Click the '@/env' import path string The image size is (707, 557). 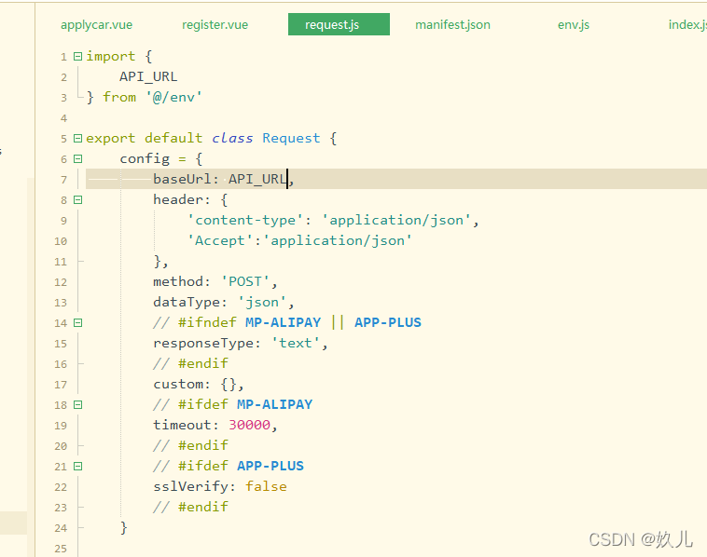(173, 97)
